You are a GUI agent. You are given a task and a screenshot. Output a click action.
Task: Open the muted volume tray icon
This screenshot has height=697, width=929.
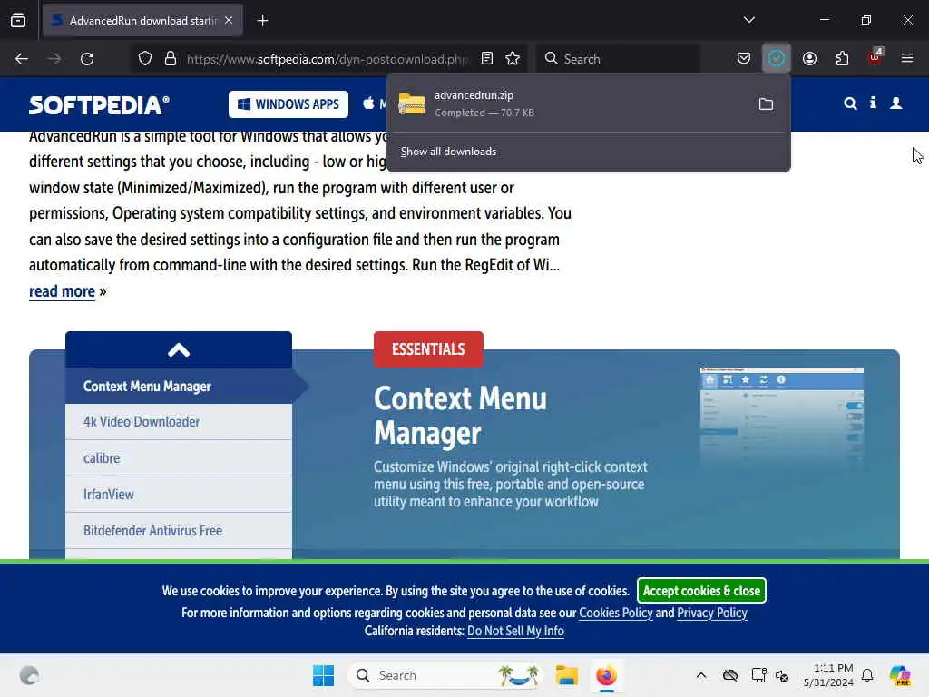tap(782, 675)
